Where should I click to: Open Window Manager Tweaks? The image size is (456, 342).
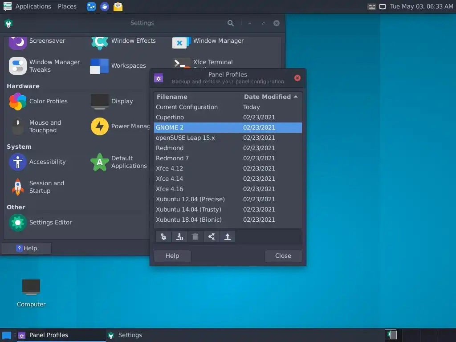(x=44, y=66)
